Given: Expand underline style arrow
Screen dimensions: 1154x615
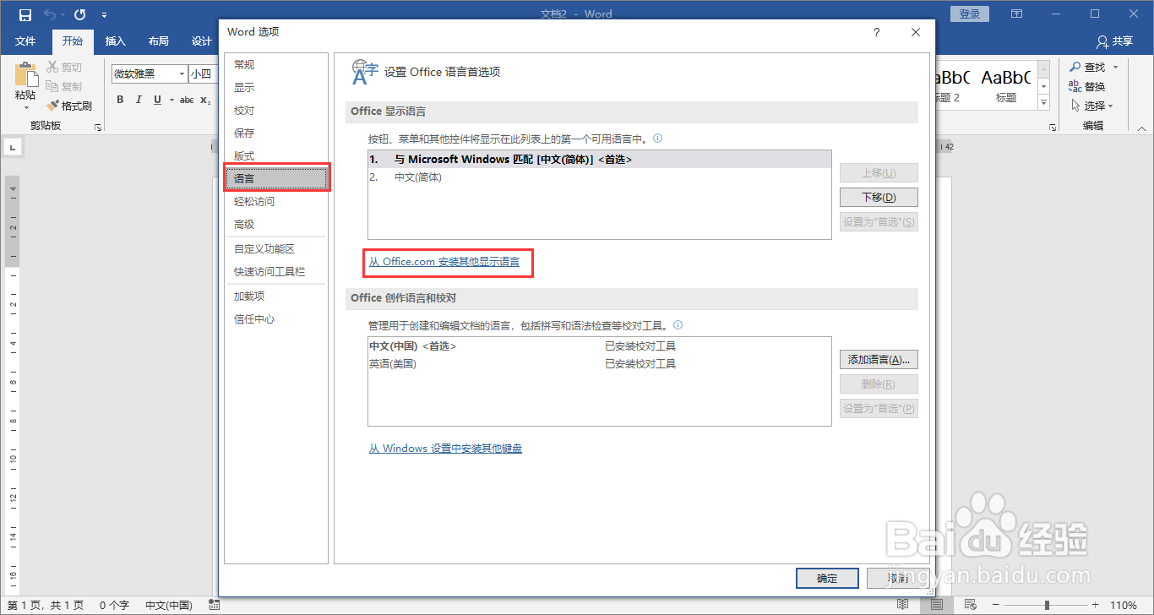Looking at the screenshot, I should tap(171, 100).
